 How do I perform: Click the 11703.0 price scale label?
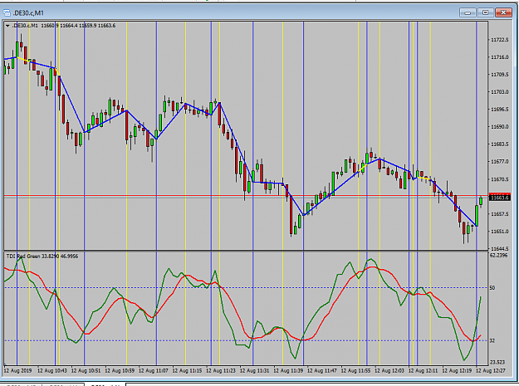[x=499, y=92]
